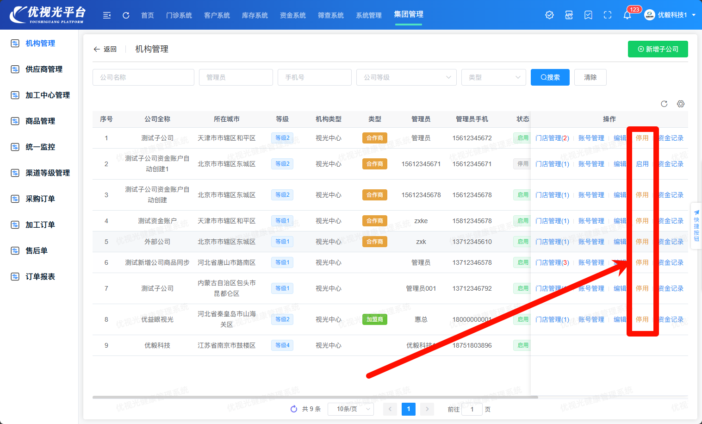Viewport: 702px width, 424px height.
Task: Click the 停用 status tag in row 2
Action: [x=523, y=164]
